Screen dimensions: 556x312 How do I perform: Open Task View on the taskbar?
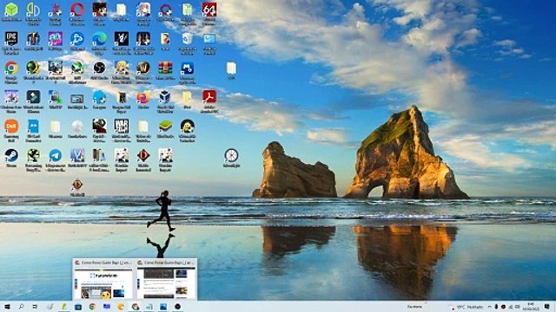pos(35,307)
